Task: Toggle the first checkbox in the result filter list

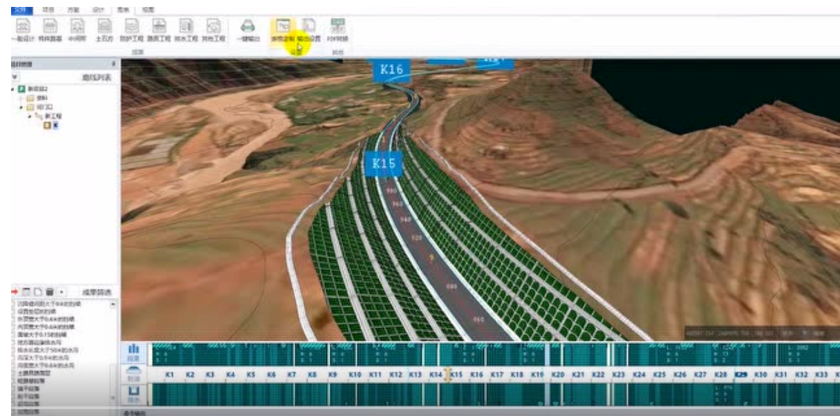Action: pyautogui.click(x=13, y=304)
